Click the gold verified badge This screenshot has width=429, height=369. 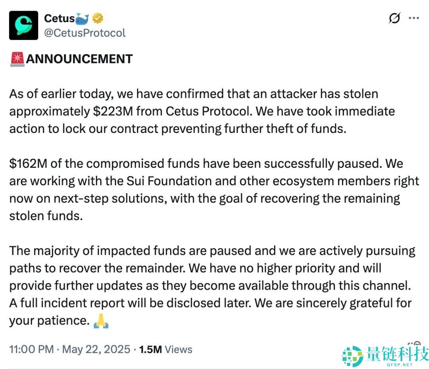tap(98, 18)
